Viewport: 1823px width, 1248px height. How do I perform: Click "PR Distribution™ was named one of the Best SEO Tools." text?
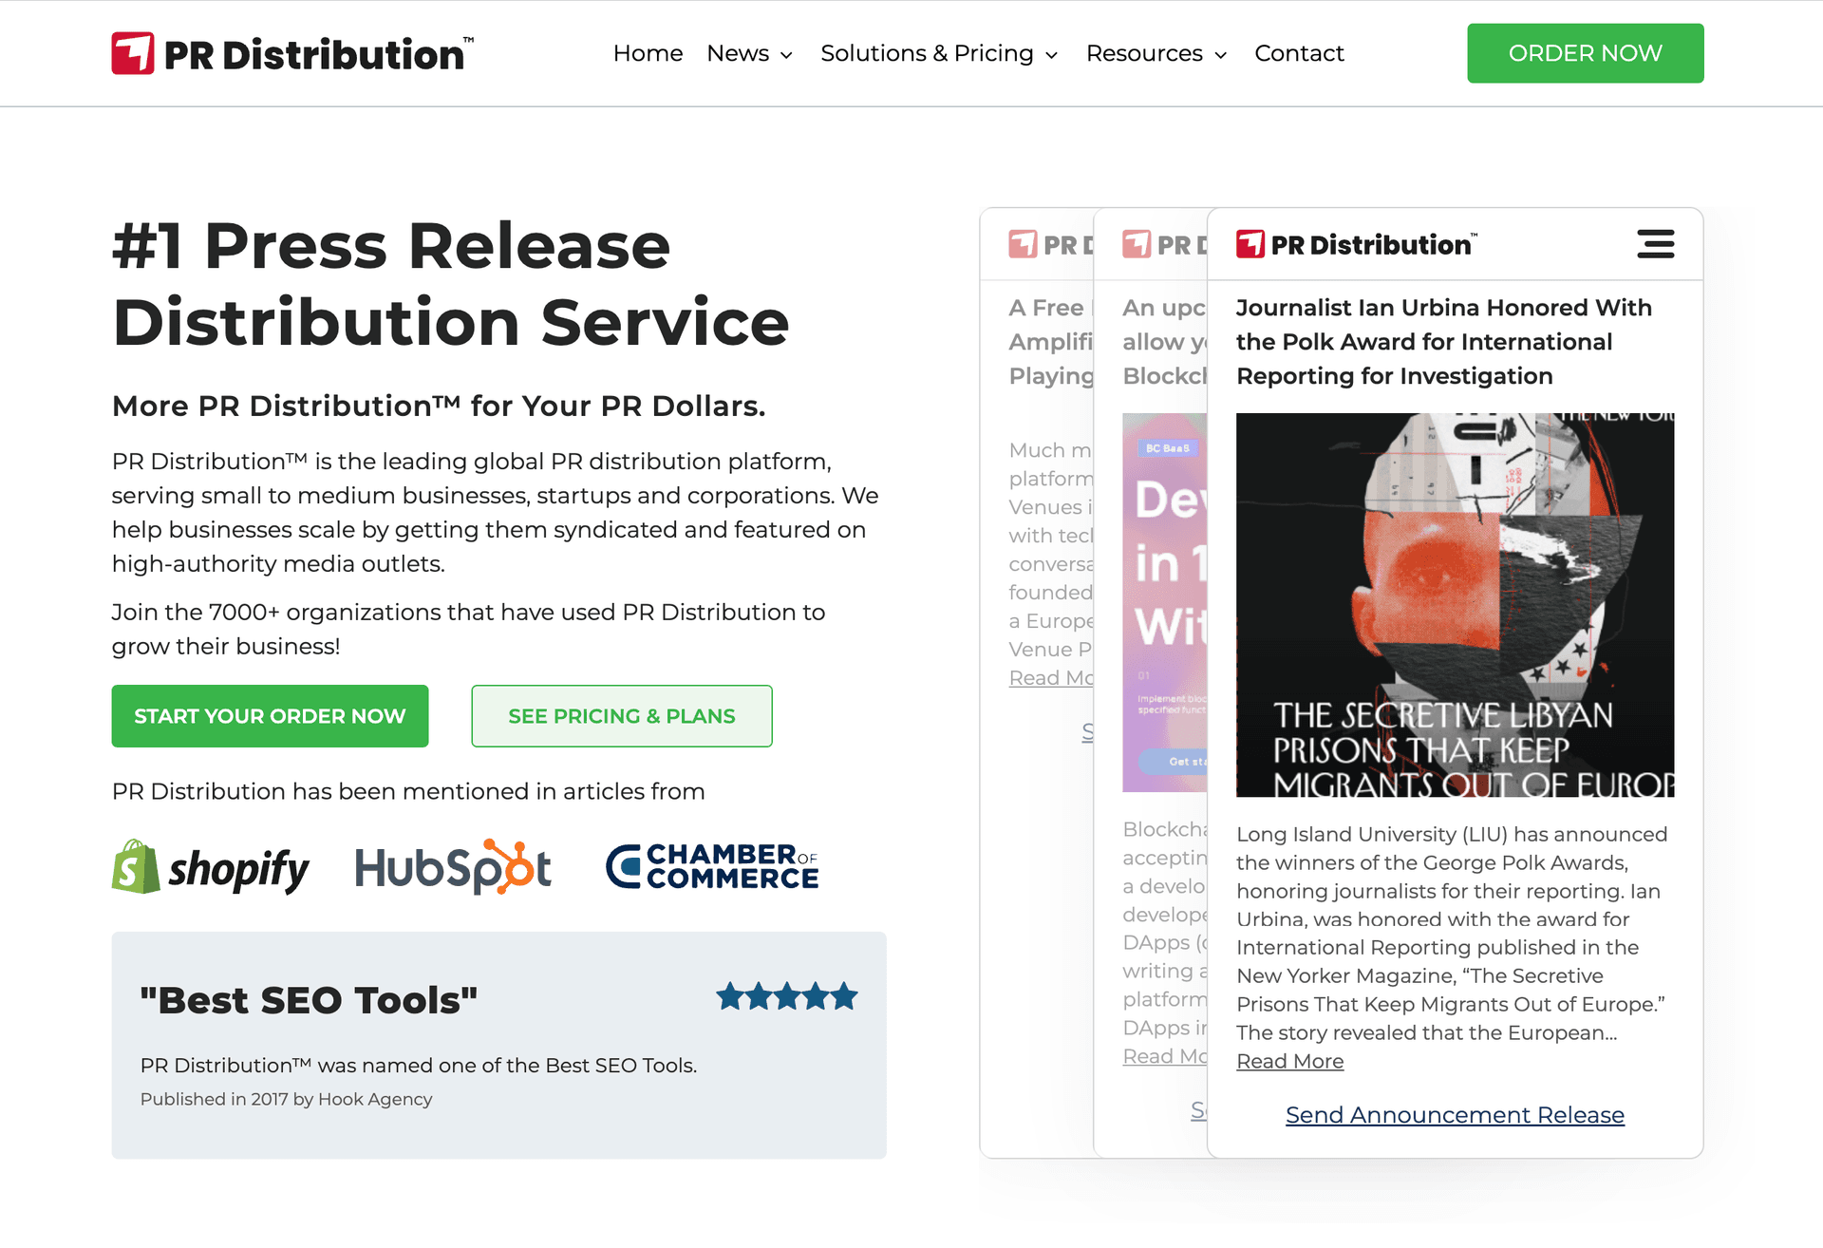pyautogui.click(x=419, y=1066)
